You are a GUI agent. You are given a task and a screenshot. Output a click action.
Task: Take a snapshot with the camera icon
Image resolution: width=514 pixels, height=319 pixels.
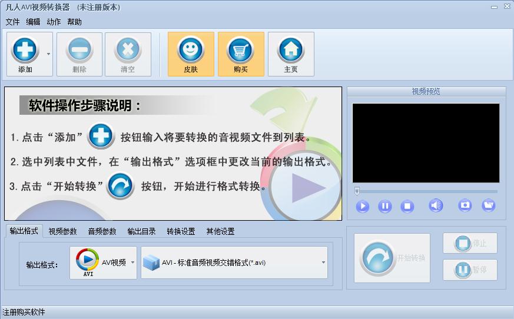(465, 205)
